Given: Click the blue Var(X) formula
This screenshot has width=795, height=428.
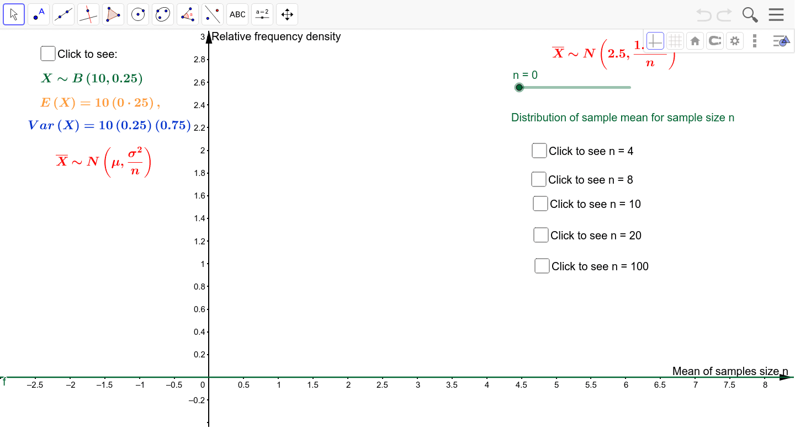Looking at the screenshot, I should click(x=109, y=125).
